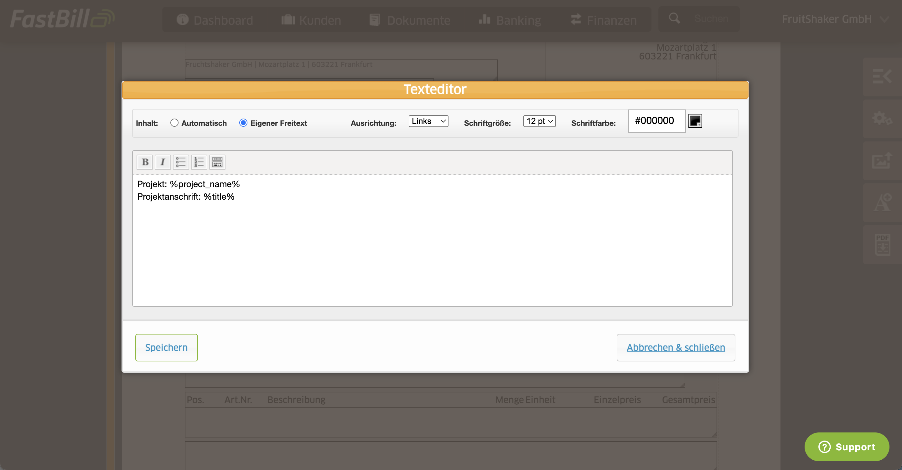The height and width of the screenshot is (470, 902).
Task: Click Abbrechen & schließen link
Action: (x=676, y=348)
